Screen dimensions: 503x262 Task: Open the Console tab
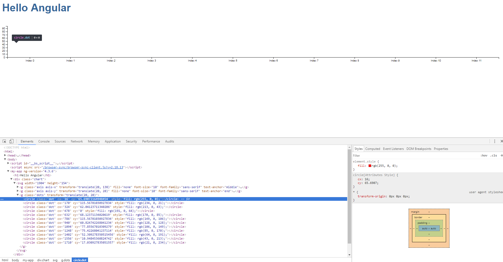coord(44,141)
